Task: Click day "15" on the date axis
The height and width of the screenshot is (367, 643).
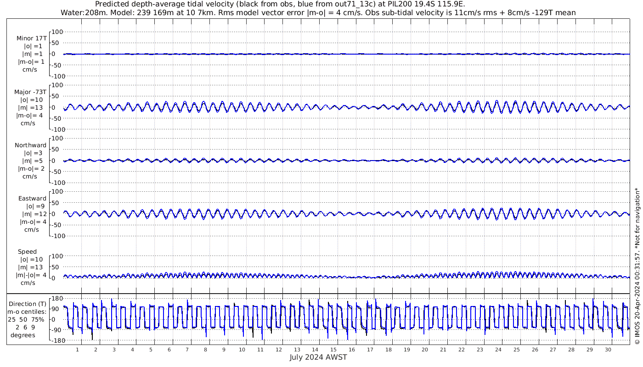Action: click(333, 350)
